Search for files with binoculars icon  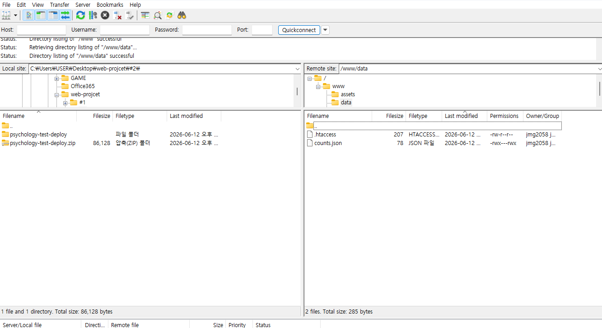click(182, 15)
